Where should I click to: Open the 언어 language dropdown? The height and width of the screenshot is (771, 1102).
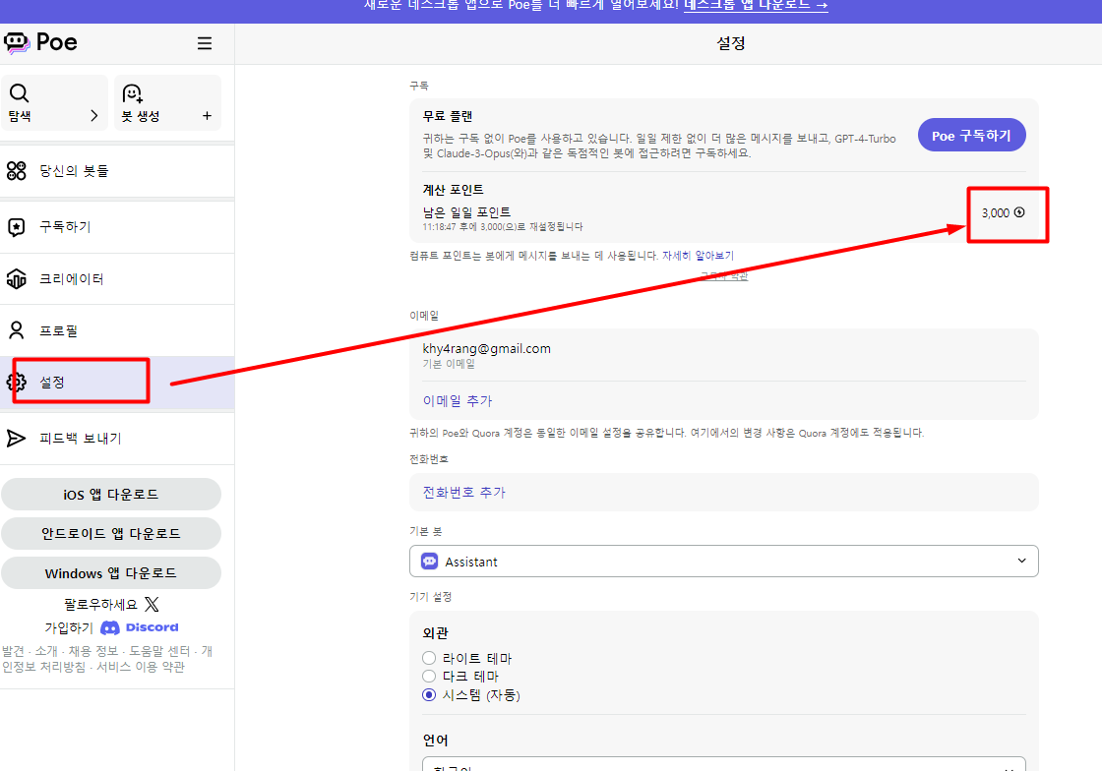coord(723,764)
